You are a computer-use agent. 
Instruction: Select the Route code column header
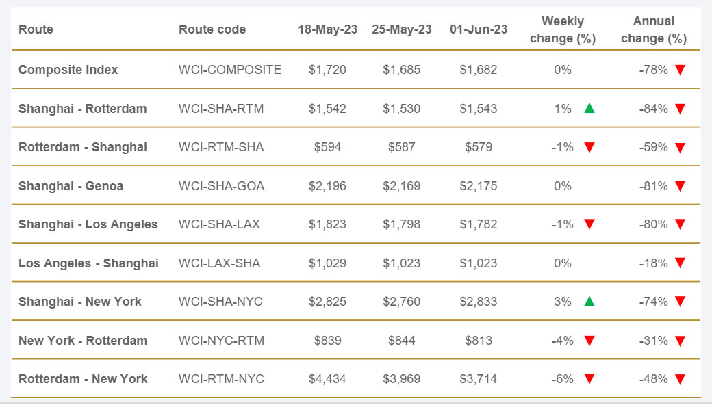pos(212,29)
